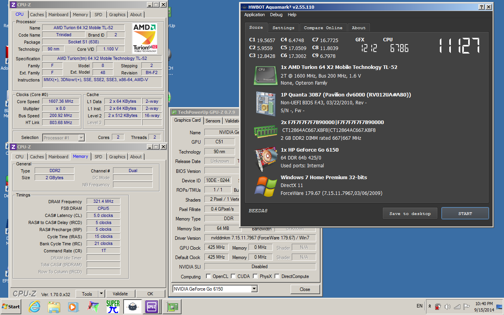Select the Score tab in Aquamark
The height and width of the screenshot is (315, 504).
tap(256, 27)
